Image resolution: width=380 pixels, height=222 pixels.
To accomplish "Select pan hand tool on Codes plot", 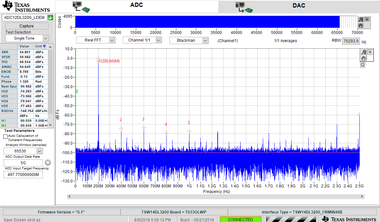I will [x=361, y=25].
